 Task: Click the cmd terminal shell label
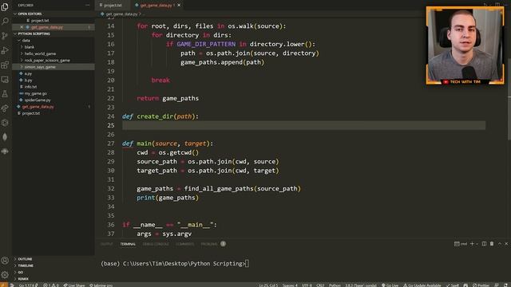[461, 244]
